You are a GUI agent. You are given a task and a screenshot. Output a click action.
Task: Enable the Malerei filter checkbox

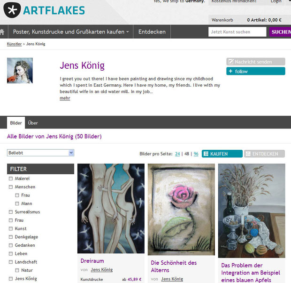click(11, 178)
